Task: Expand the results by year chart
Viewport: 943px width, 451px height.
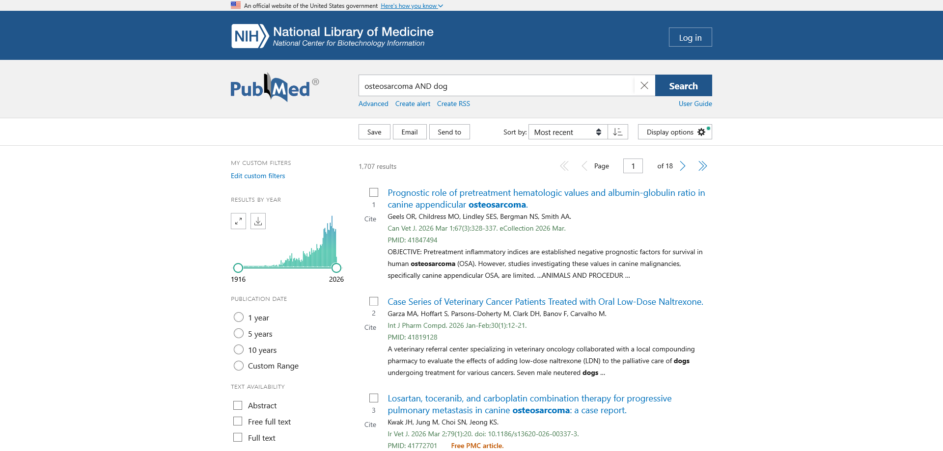Action: [x=238, y=221]
